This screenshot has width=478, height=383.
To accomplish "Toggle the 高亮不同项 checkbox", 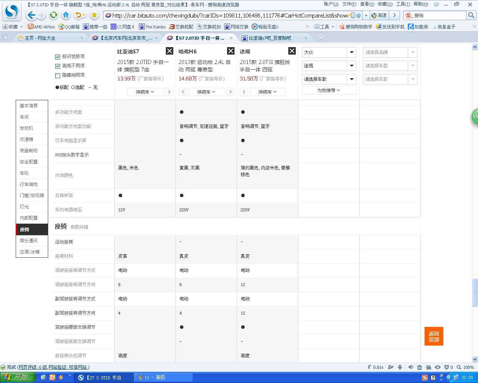I will tap(58, 66).
